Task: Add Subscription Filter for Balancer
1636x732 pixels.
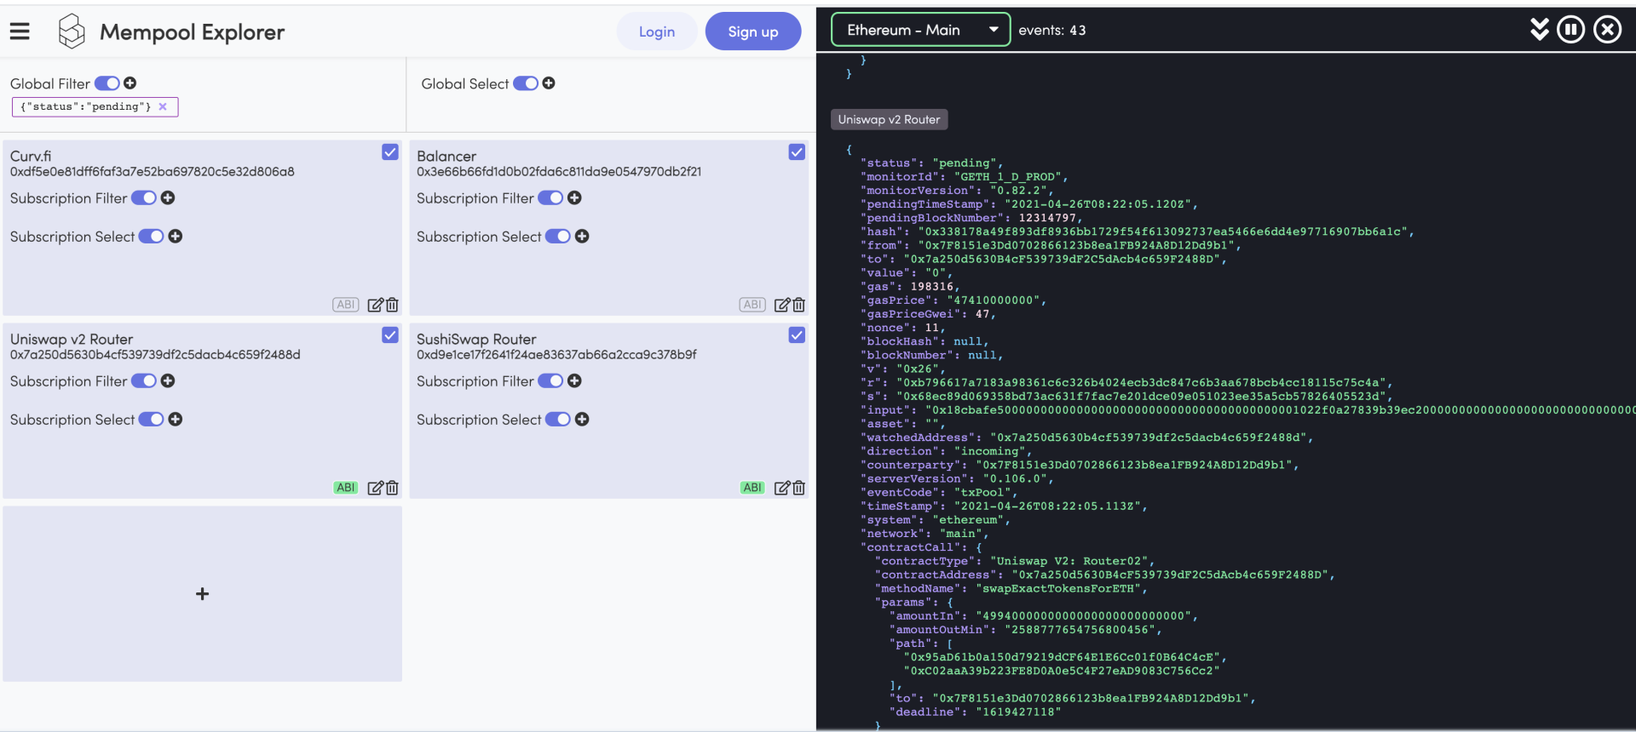Action: 574,198
